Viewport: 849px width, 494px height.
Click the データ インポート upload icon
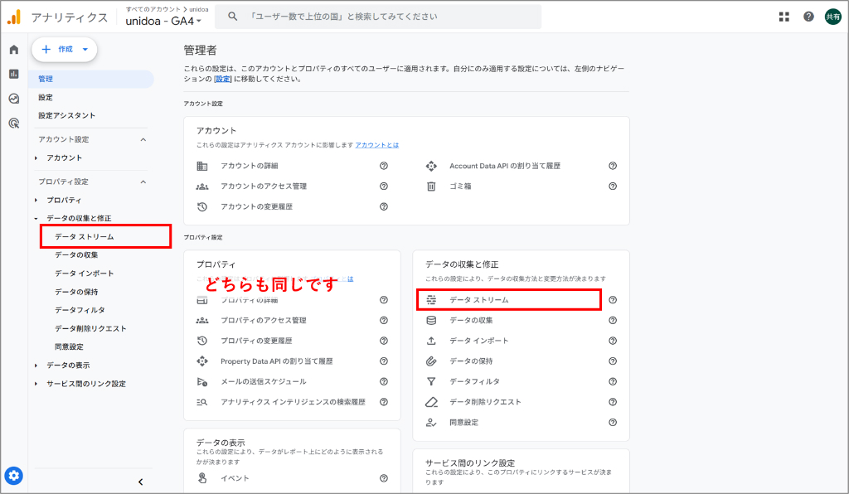coord(431,341)
